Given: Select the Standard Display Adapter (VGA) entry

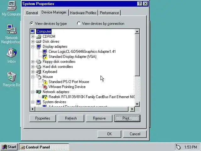Looking at the screenshot, I should (x=73, y=57).
